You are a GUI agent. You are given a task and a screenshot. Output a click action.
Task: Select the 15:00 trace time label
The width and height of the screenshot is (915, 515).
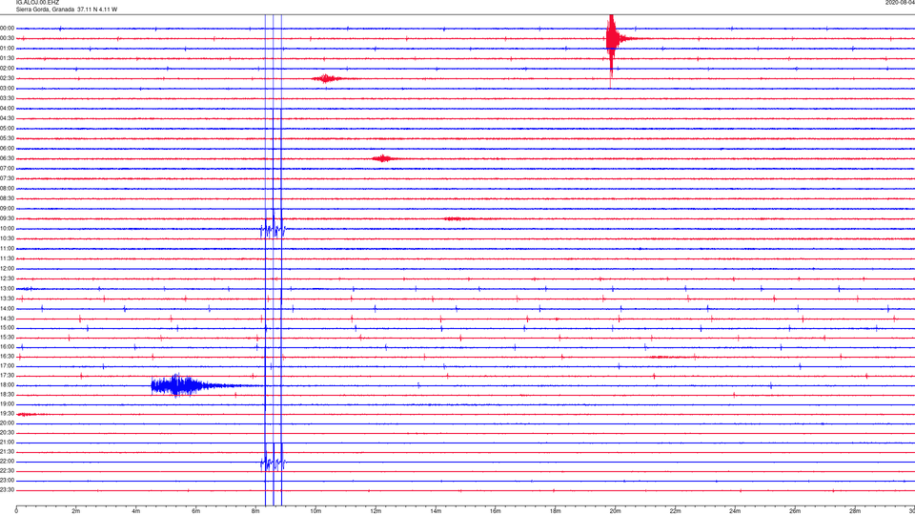pyautogui.click(x=7, y=327)
